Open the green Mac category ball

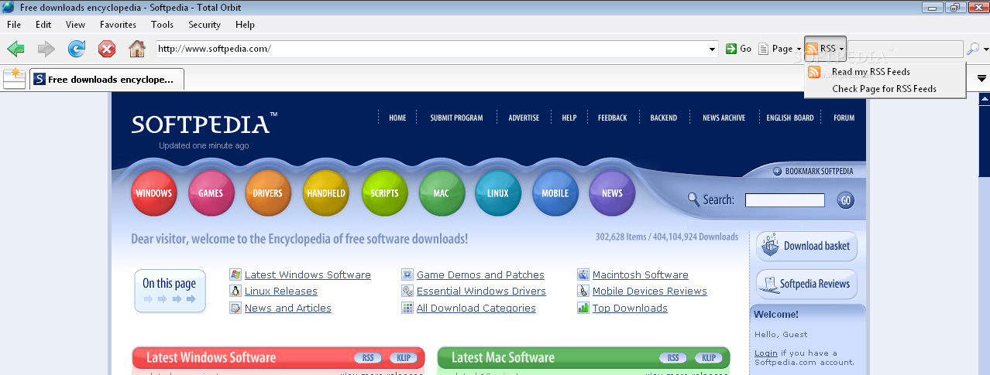(442, 193)
